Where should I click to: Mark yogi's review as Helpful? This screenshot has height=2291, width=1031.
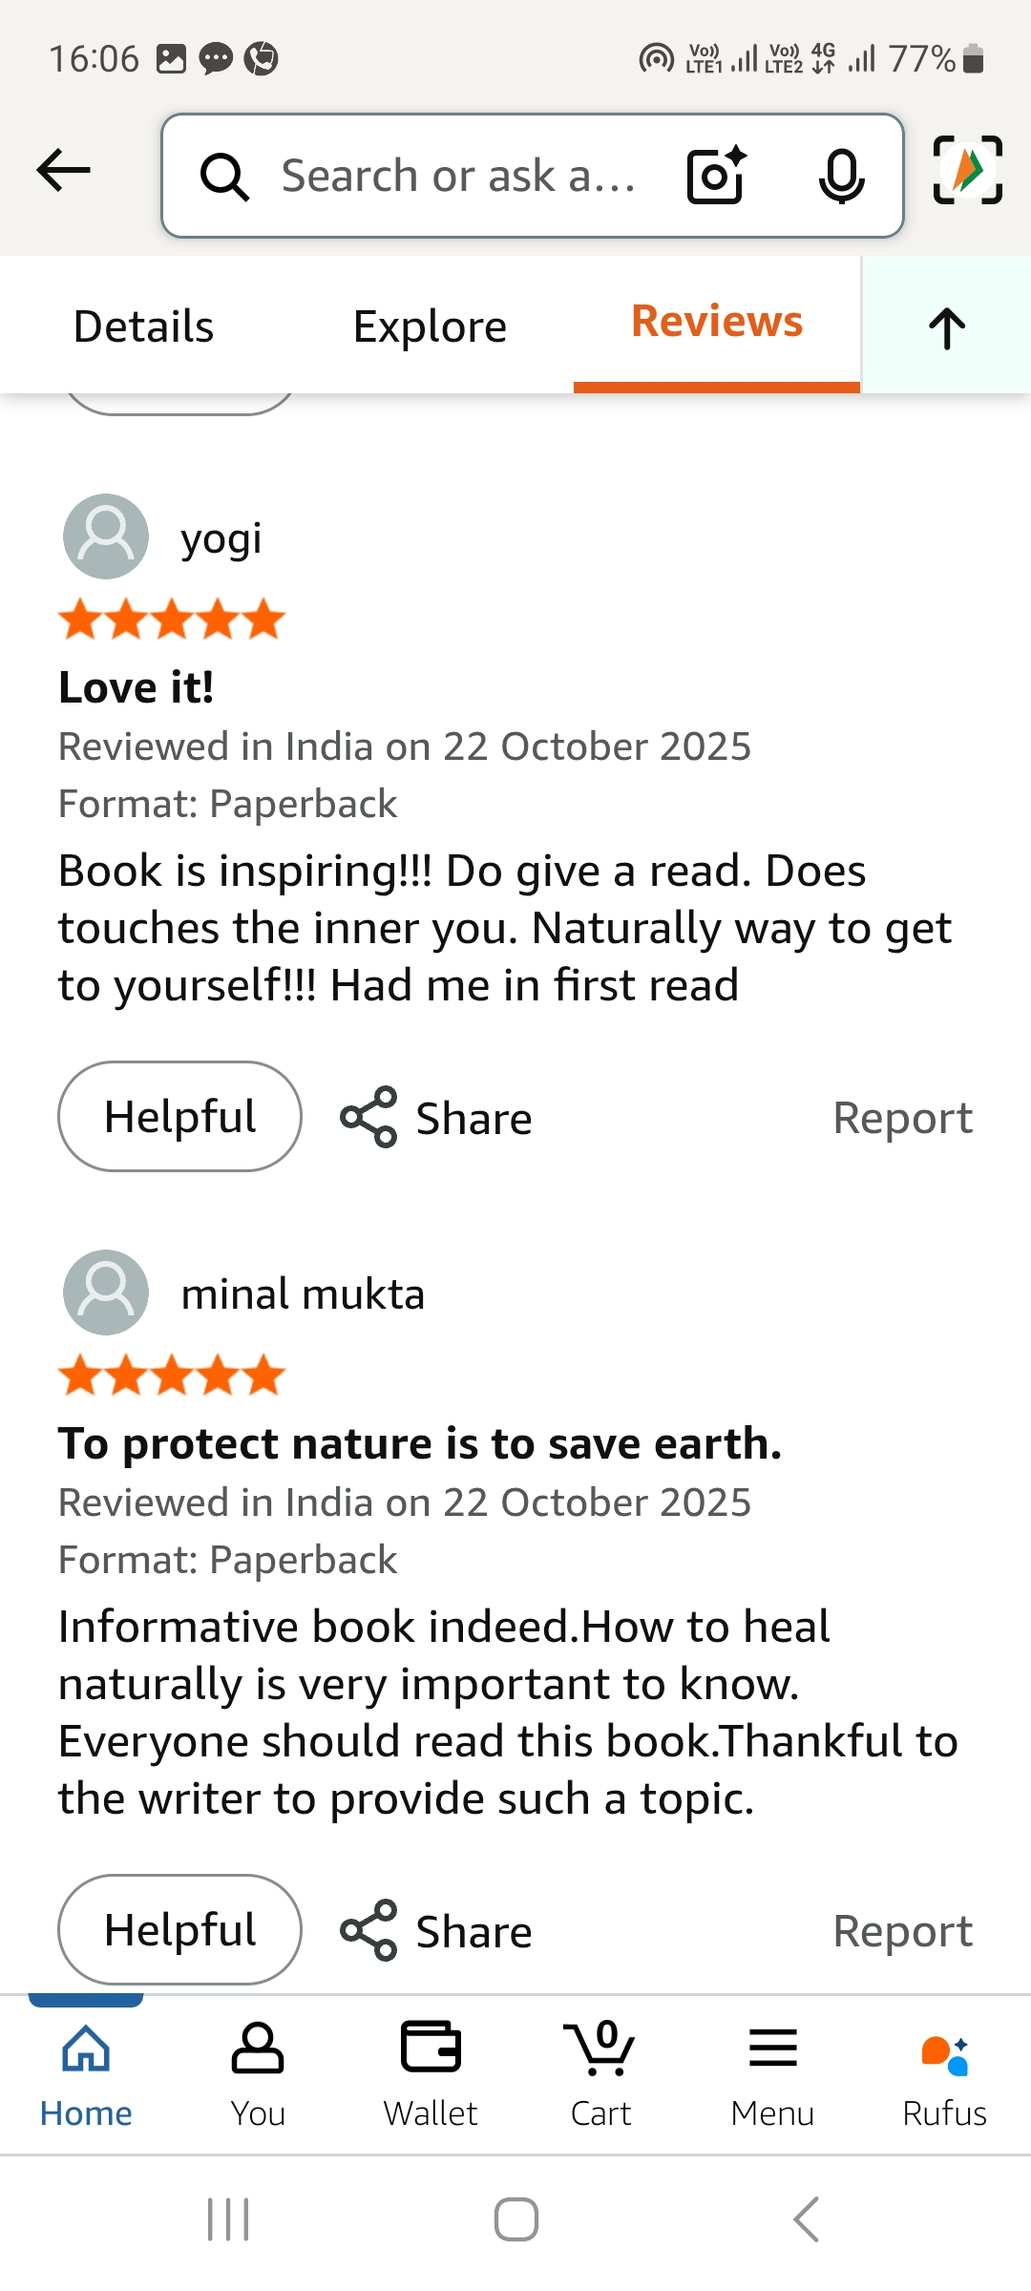[x=179, y=1117]
